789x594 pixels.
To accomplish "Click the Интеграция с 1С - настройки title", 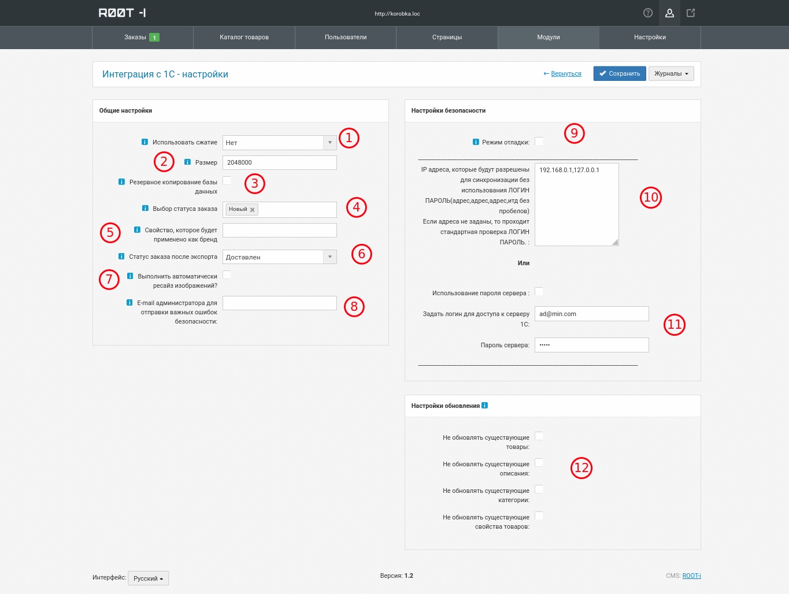I will point(165,74).
